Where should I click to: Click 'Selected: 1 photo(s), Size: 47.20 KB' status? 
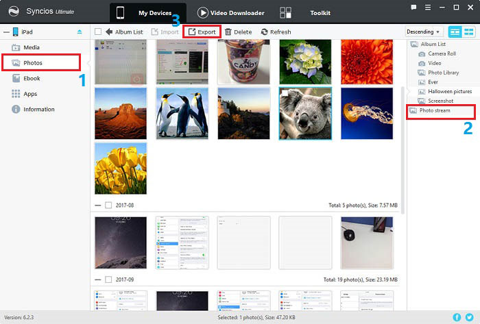[256, 318]
